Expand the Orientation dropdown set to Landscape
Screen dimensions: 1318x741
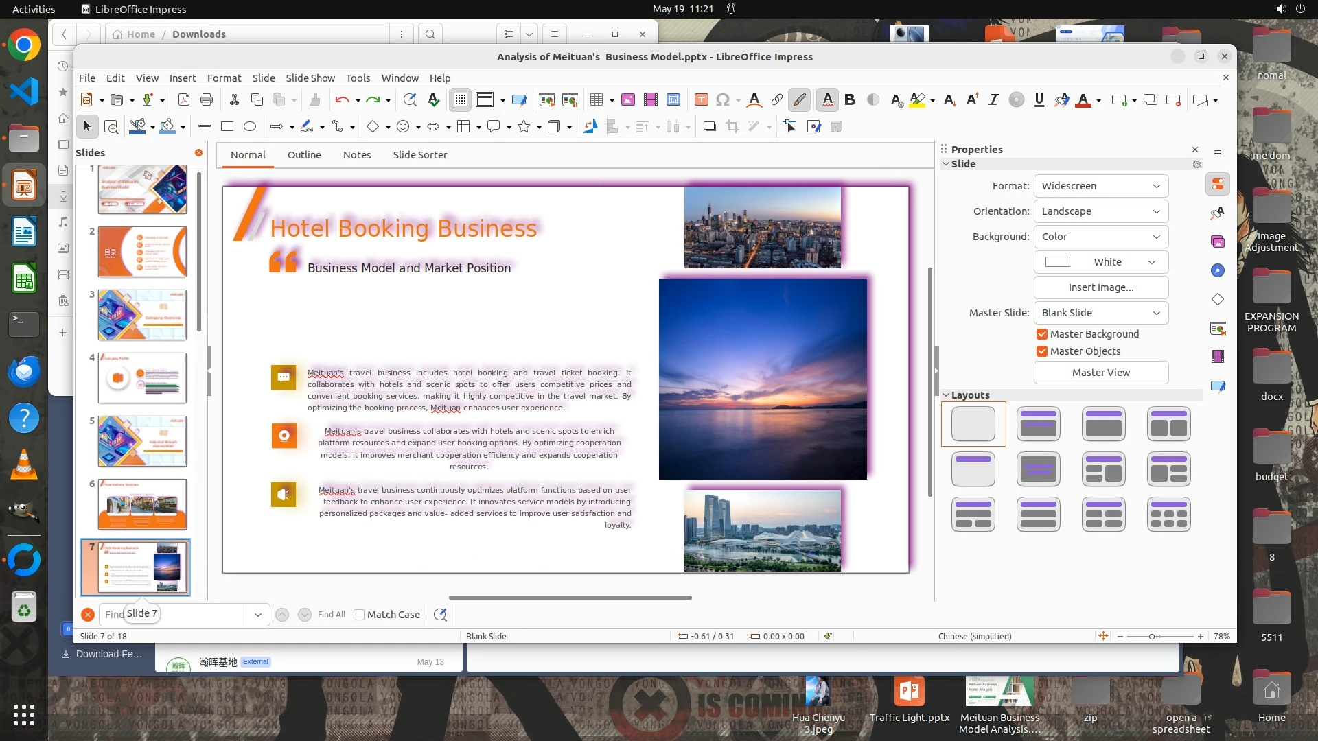coord(1100,211)
